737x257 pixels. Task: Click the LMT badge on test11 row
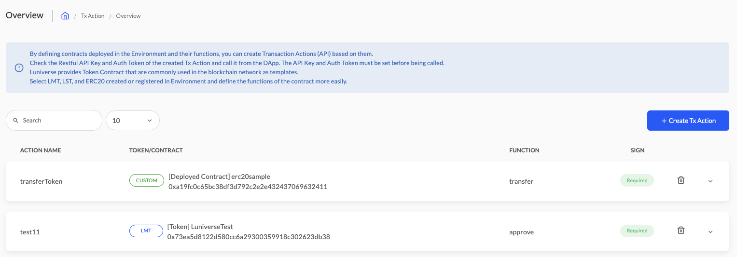[x=146, y=231]
